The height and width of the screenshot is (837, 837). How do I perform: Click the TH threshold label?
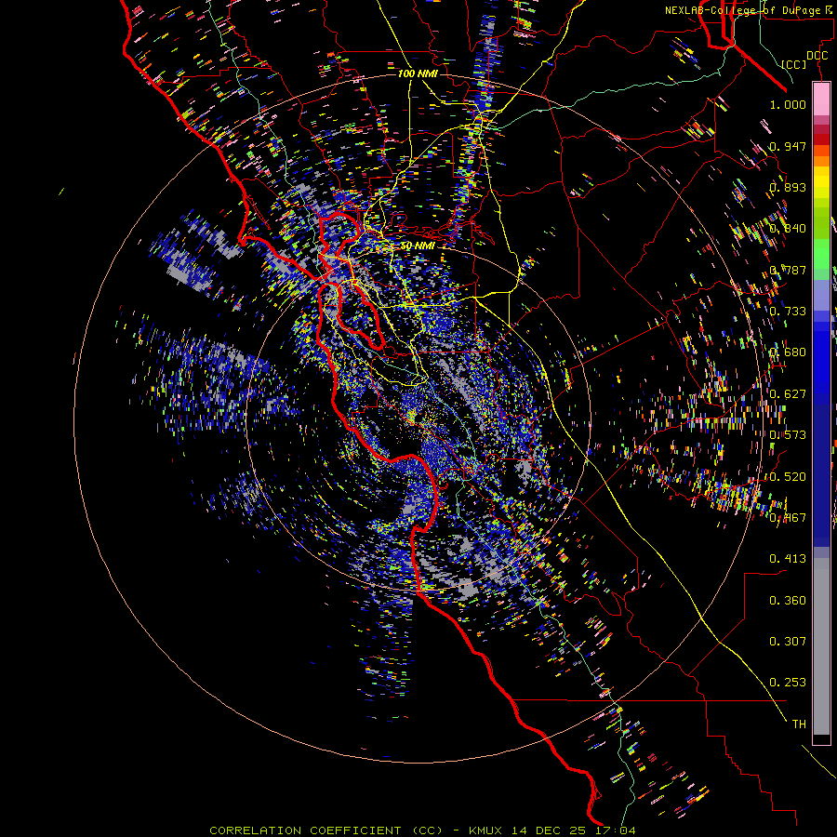tap(799, 724)
